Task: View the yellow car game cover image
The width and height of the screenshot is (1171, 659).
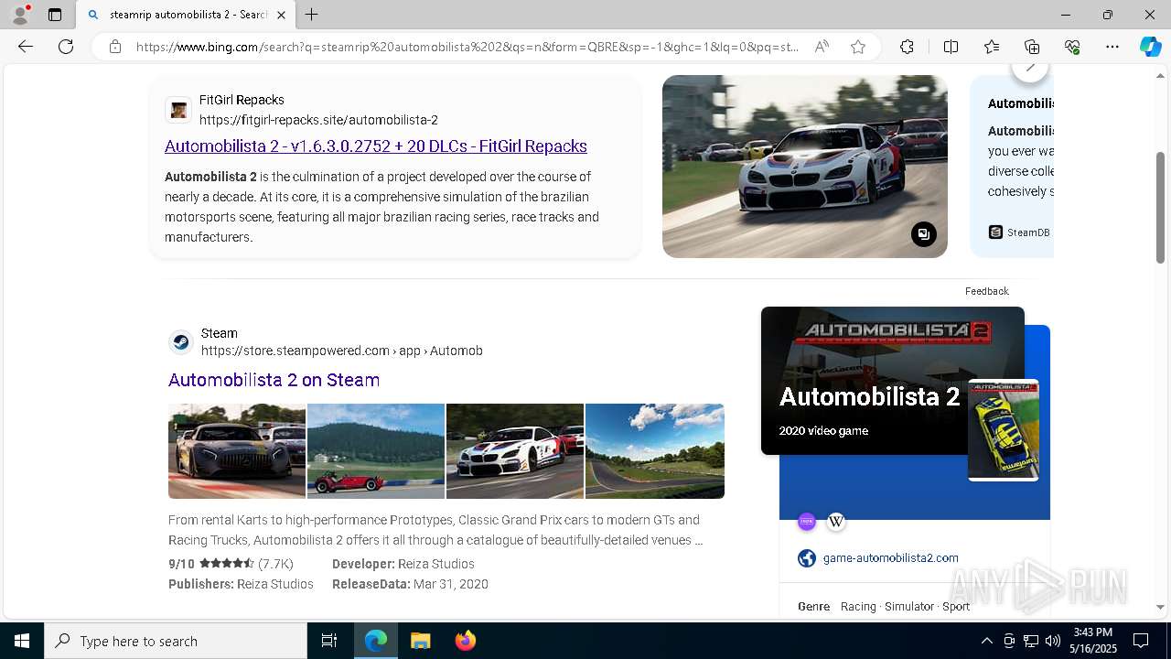Action: 1004,430
